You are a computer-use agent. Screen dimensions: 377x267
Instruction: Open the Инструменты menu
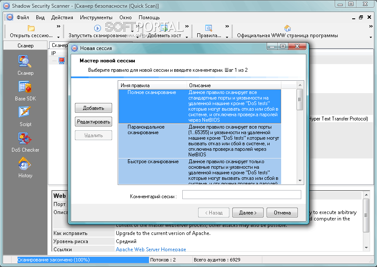pyautogui.click(x=96, y=18)
